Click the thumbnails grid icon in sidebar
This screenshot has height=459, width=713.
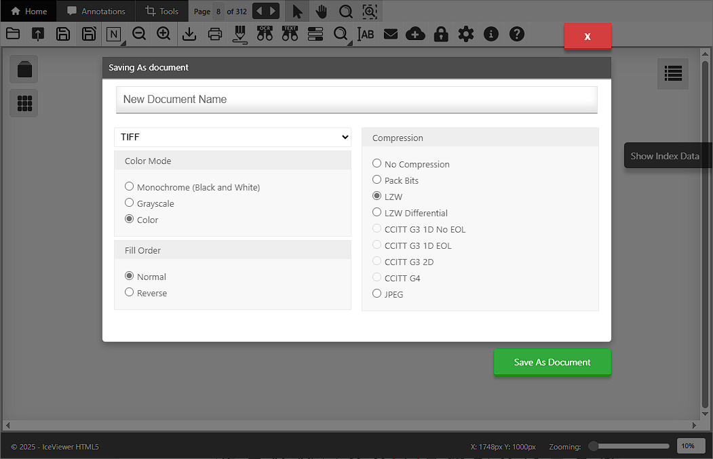pyautogui.click(x=24, y=103)
